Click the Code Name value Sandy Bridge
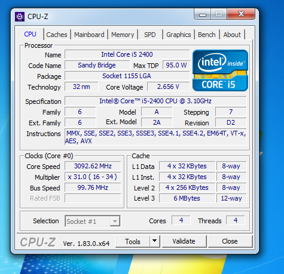Screen dimensions: 284x274 click(97, 65)
